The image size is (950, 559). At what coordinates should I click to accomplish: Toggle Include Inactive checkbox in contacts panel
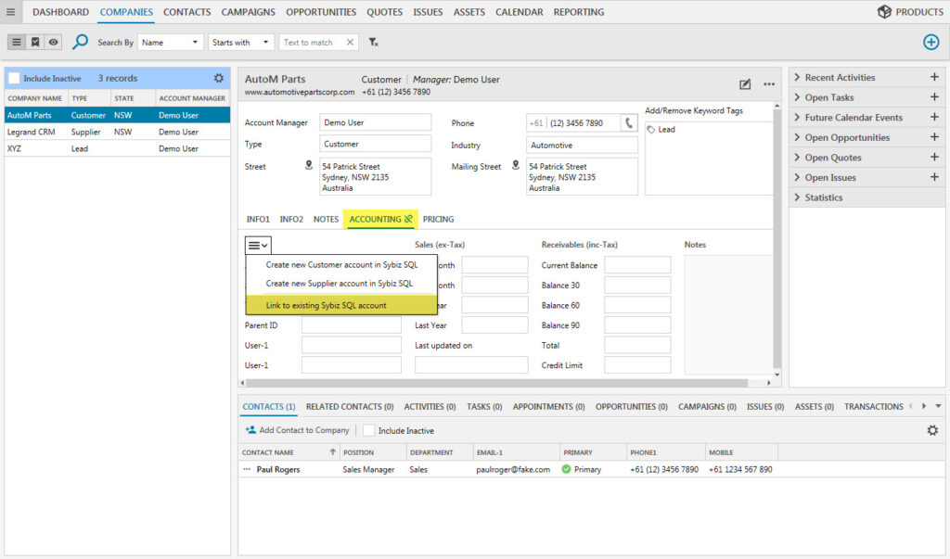(x=368, y=430)
